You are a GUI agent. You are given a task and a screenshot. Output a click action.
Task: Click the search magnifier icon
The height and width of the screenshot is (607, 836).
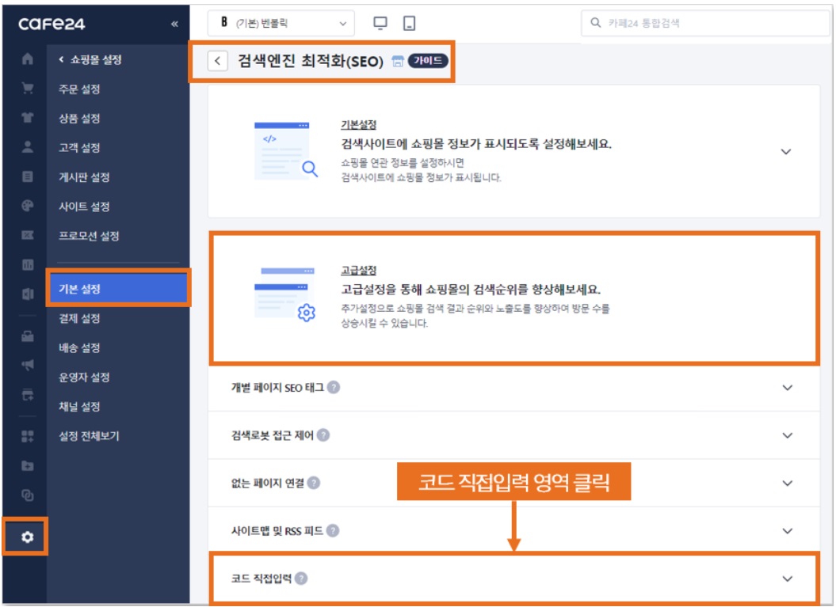[x=596, y=23]
